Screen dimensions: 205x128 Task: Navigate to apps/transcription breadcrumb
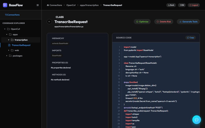click(89, 5)
